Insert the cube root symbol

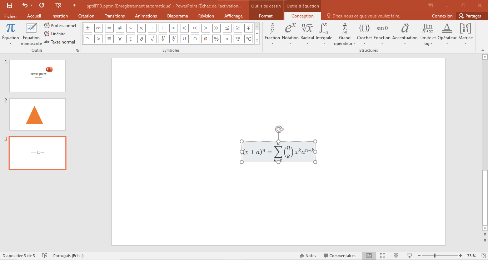[163, 39]
